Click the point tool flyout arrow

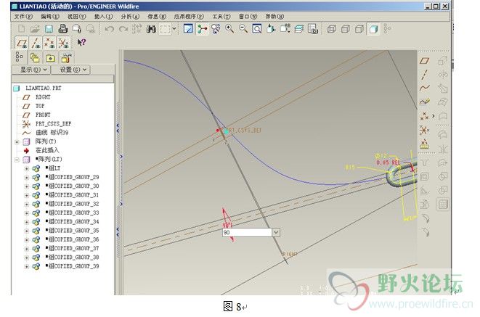433,116
